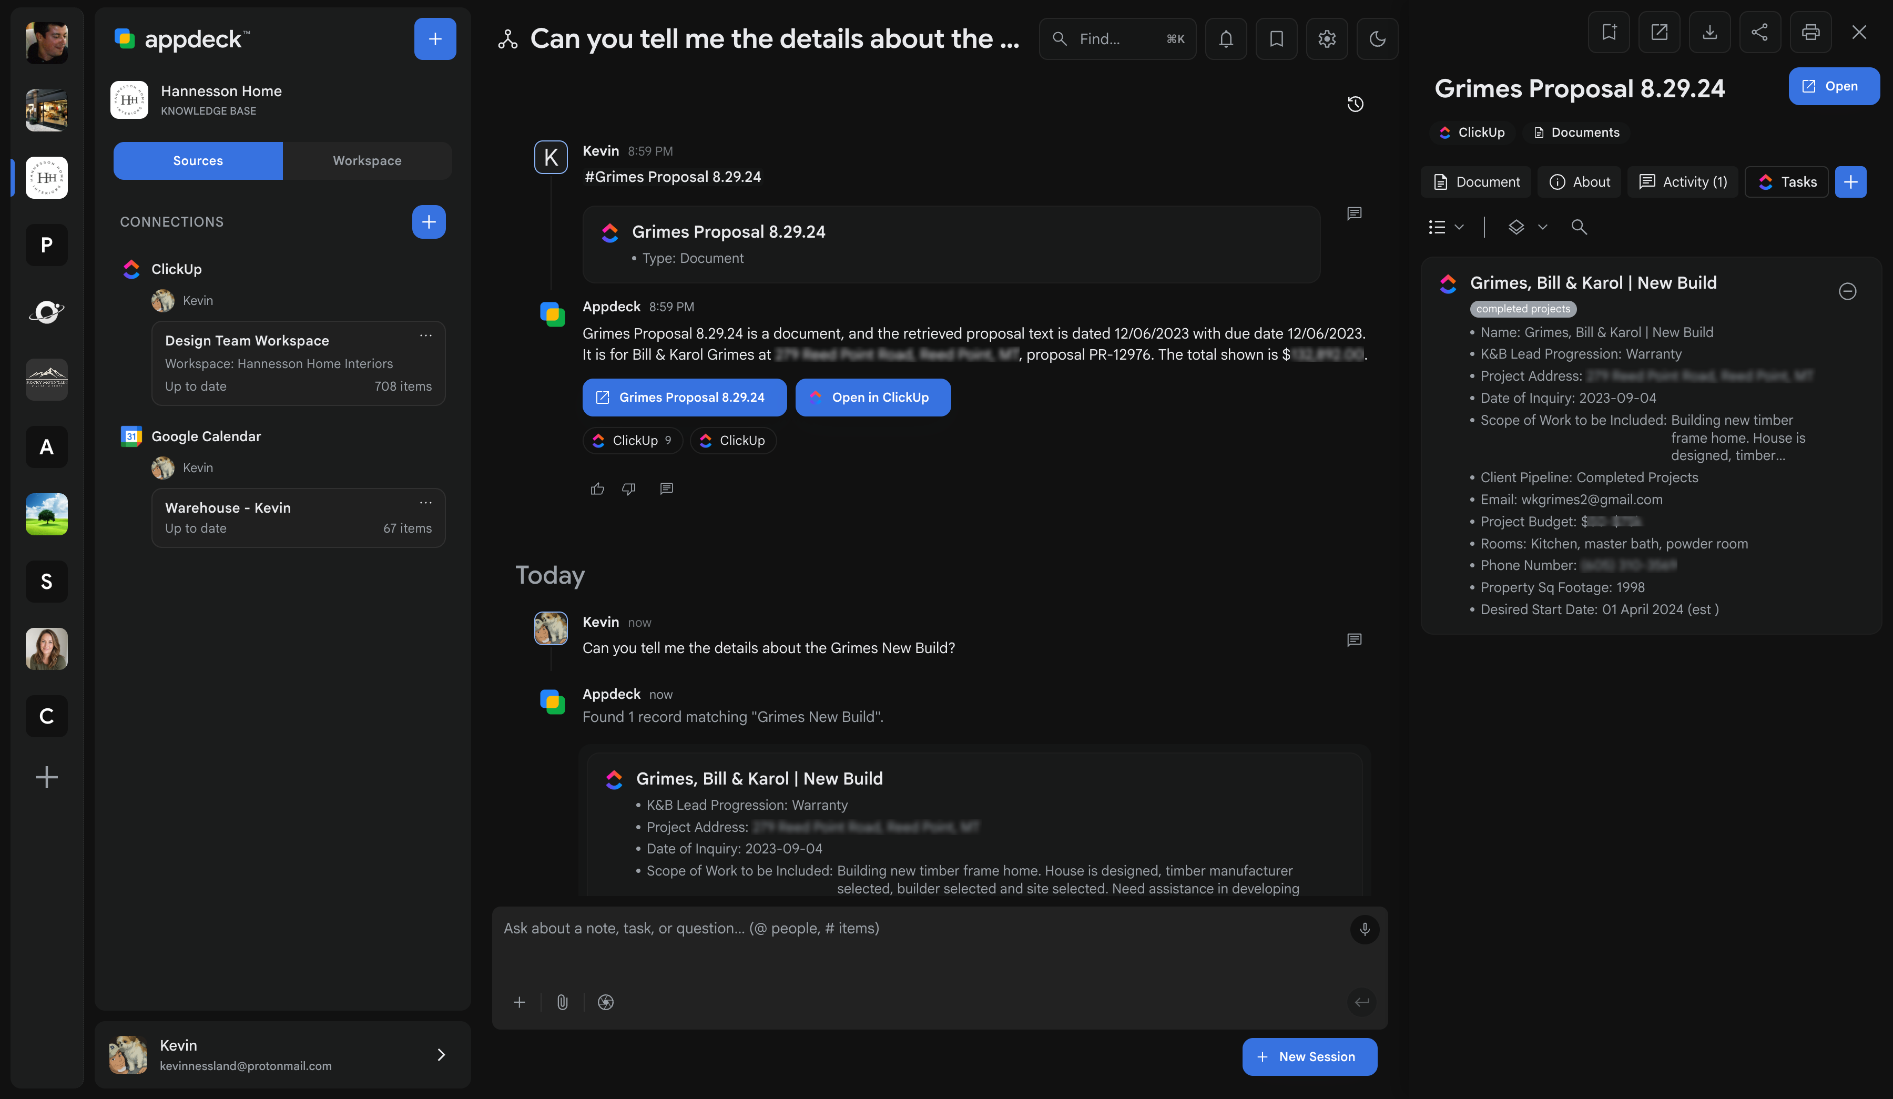The image size is (1893, 1099).
Task: Open the bookmarks icon in chat header
Action: tap(1276, 38)
